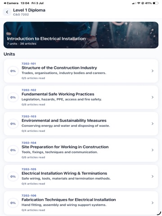Select Fabrication Techniques for Electrical Installation title
162x216 pixels.
click(69, 200)
